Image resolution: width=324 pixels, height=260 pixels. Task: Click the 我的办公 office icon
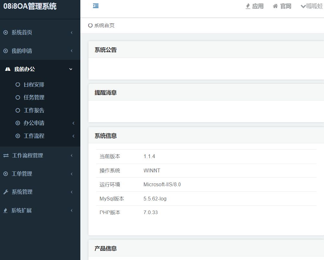[7, 69]
